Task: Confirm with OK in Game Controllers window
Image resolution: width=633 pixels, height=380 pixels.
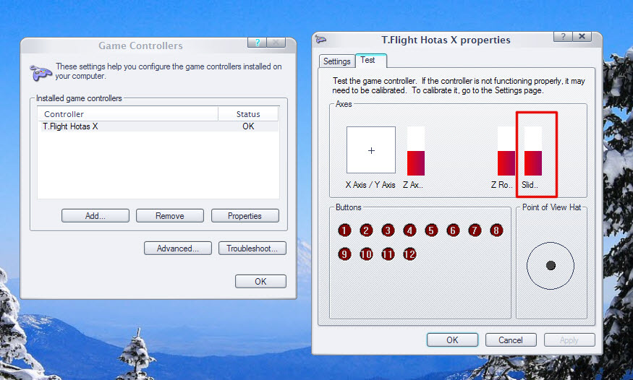Action: click(x=260, y=281)
